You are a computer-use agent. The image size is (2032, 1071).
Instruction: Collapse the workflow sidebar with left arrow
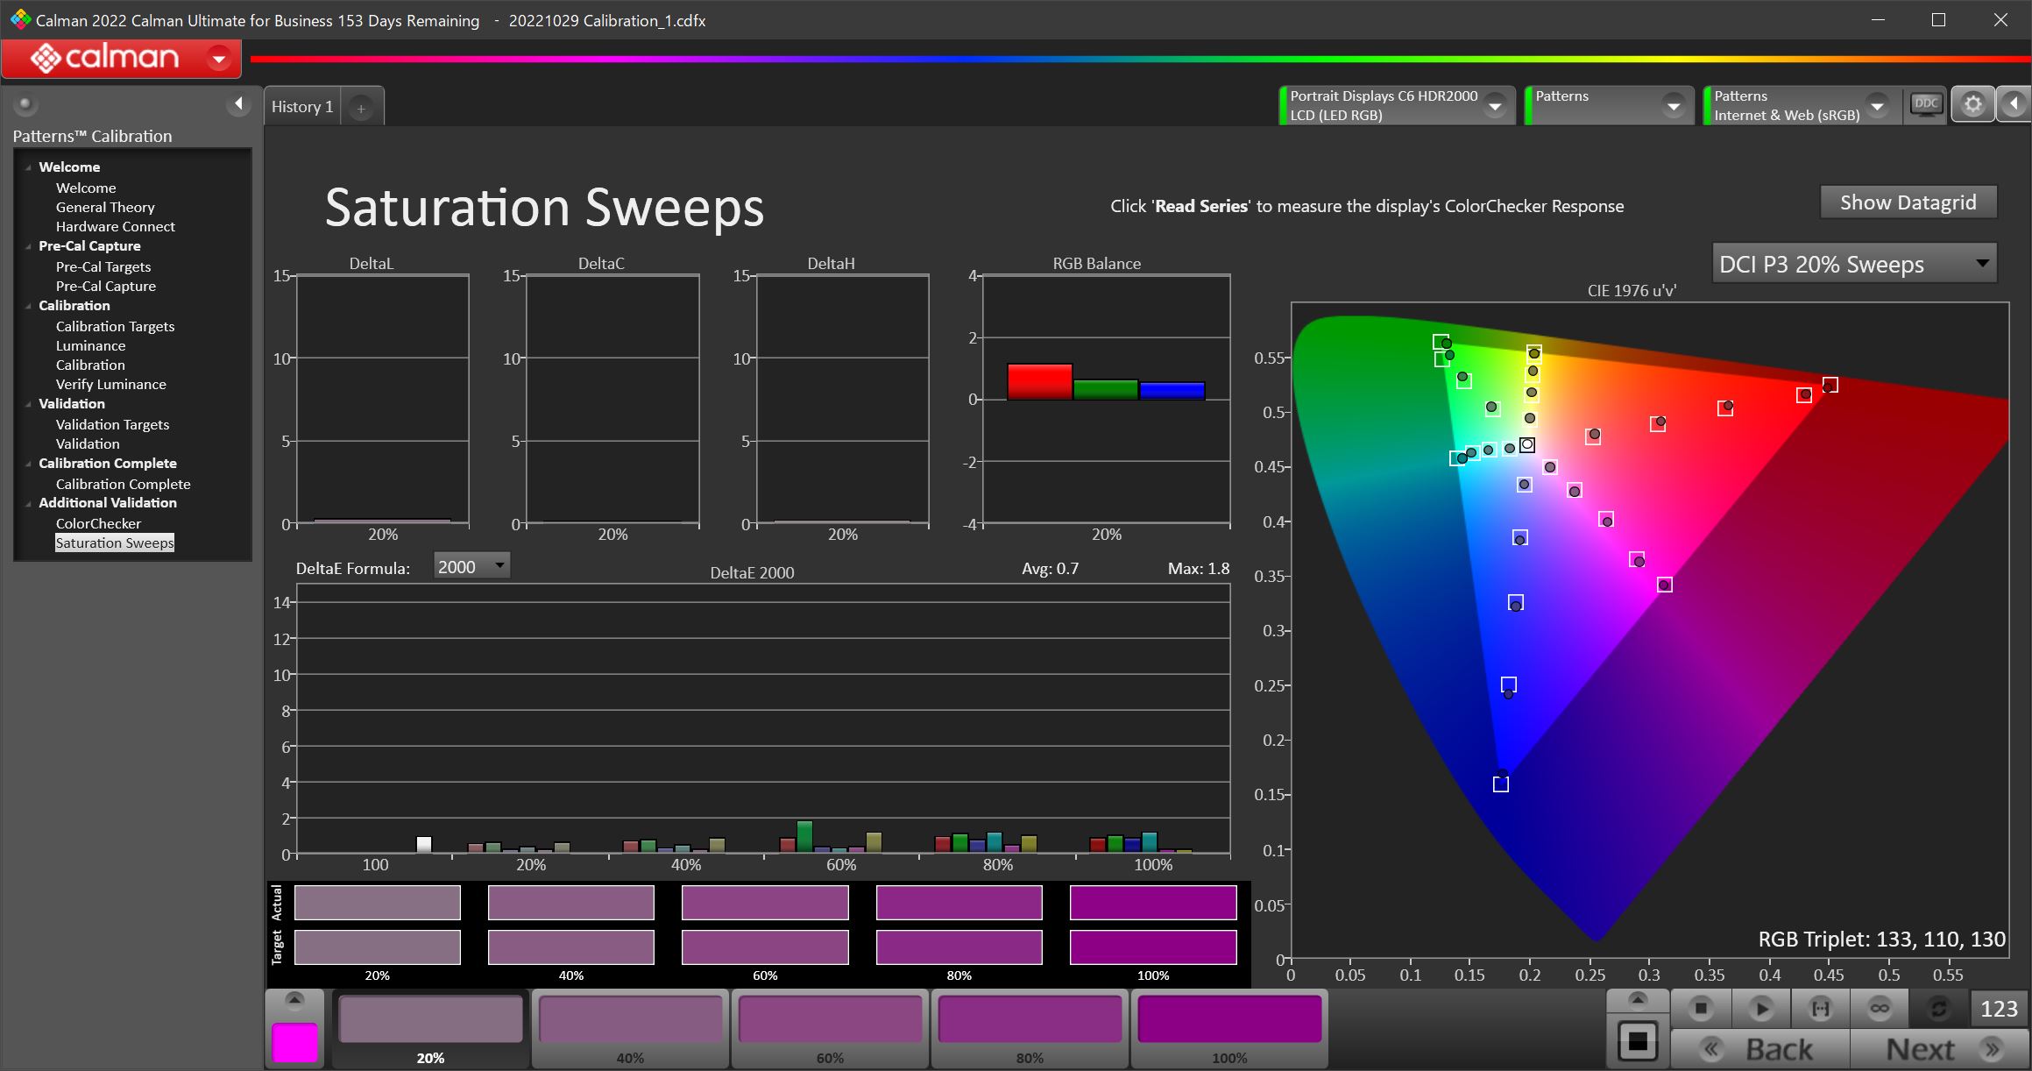[x=238, y=104]
